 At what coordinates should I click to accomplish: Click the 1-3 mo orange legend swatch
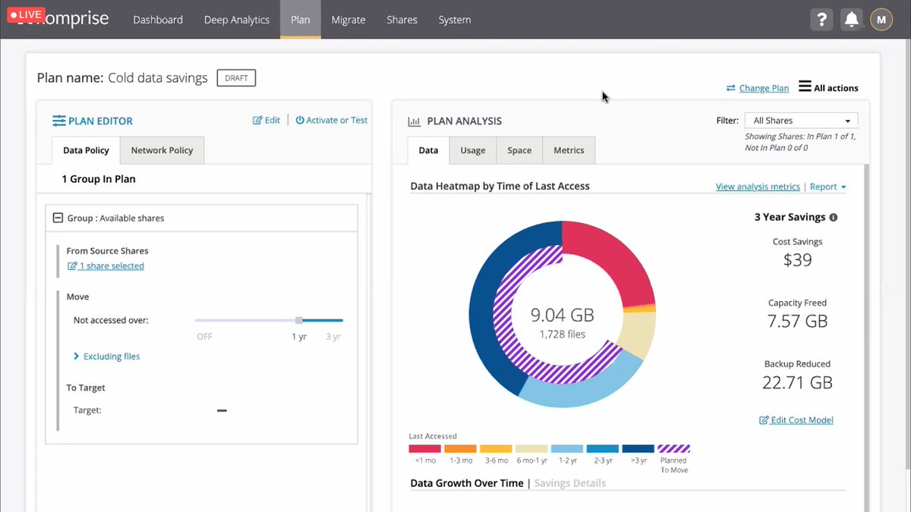(x=460, y=449)
